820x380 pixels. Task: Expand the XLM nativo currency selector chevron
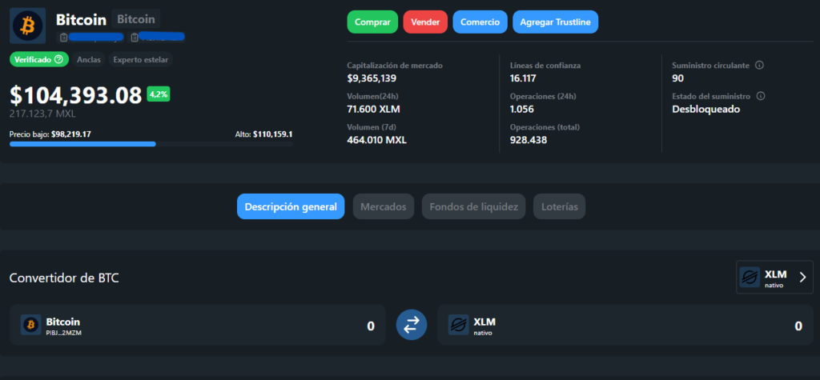pyautogui.click(x=803, y=278)
